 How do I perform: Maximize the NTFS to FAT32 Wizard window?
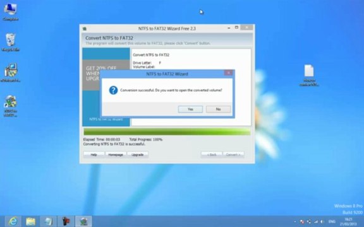click(x=236, y=28)
